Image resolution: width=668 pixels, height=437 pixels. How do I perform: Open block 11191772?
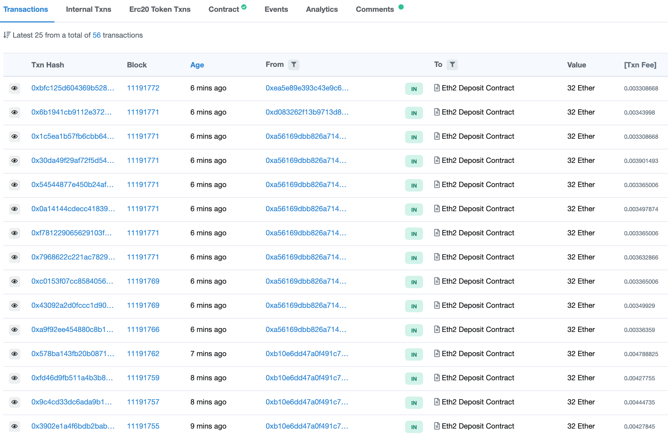pyautogui.click(x=143, y=88)
